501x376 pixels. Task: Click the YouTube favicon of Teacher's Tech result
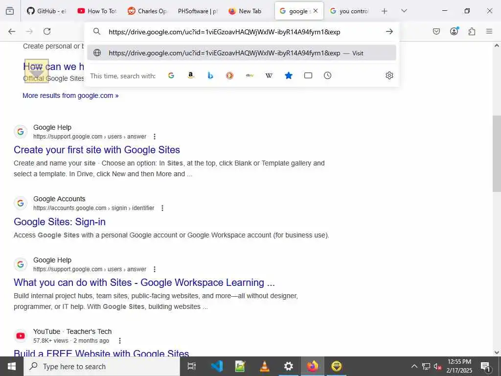point(21,336)
